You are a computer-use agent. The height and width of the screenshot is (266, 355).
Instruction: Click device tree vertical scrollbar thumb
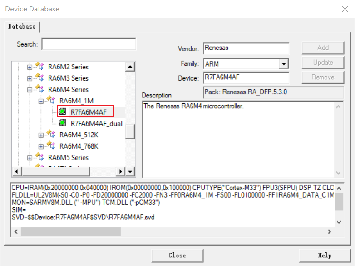click(x=130, y=131)
